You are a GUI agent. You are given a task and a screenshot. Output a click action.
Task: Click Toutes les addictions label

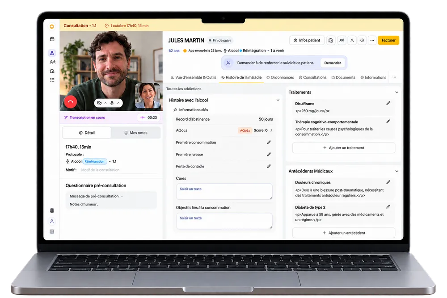pos(184,89)
